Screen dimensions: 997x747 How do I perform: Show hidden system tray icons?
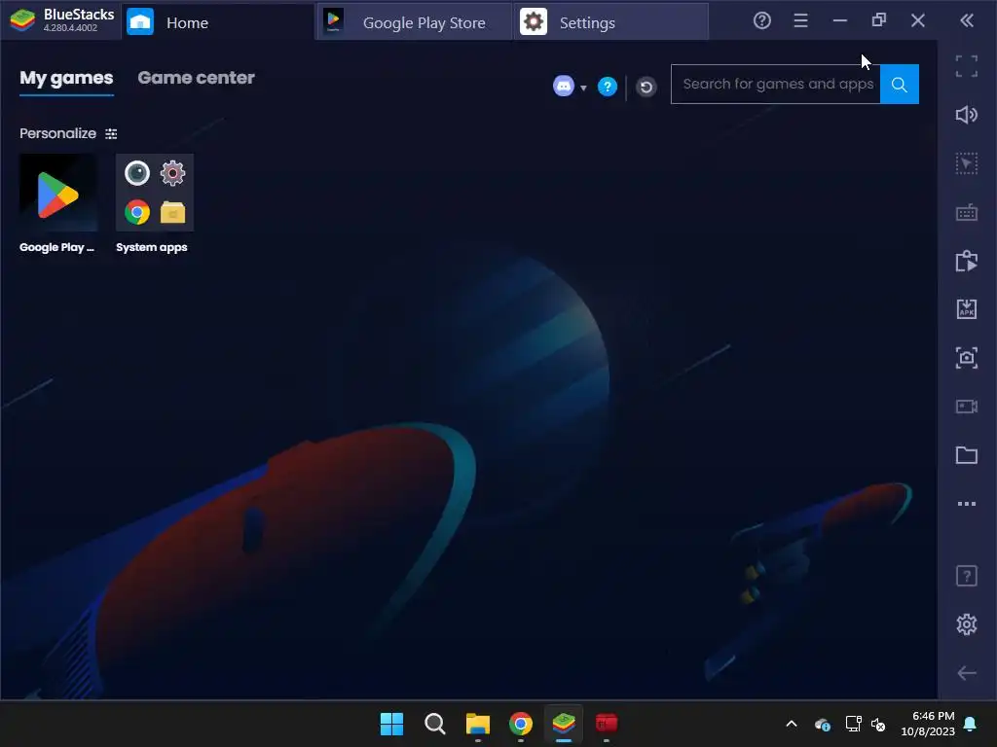tap(792, 724)
